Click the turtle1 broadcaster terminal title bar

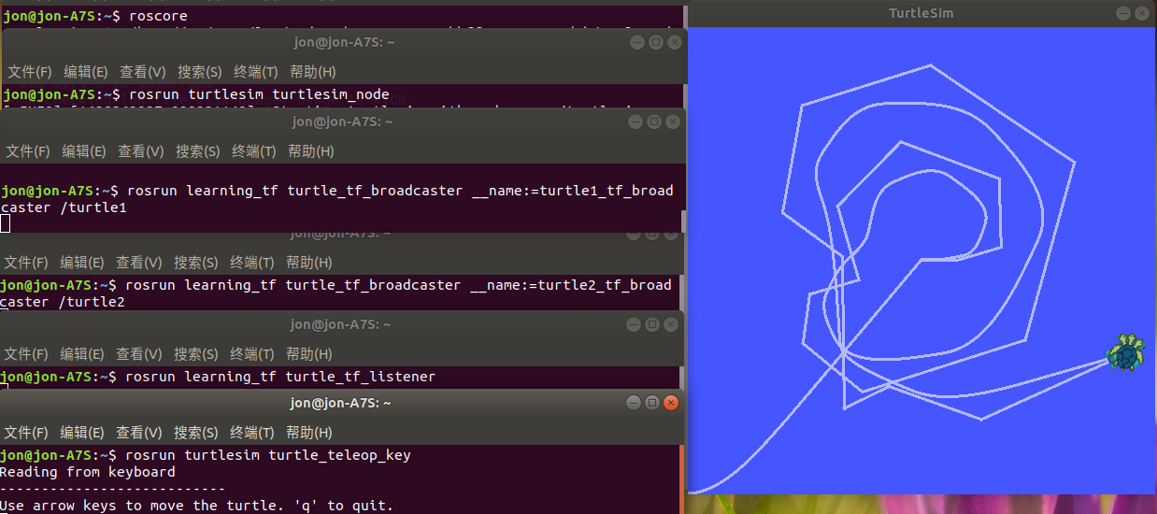tap(342, 121)
